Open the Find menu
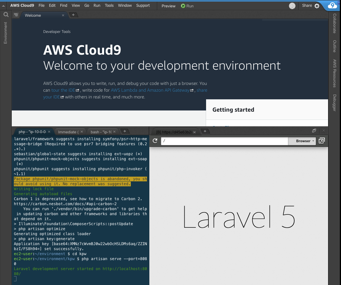Screen dimensions: 341x285 63,5
